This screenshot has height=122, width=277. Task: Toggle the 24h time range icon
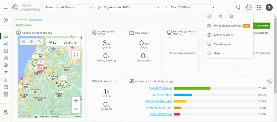click(x=269, y=81)
